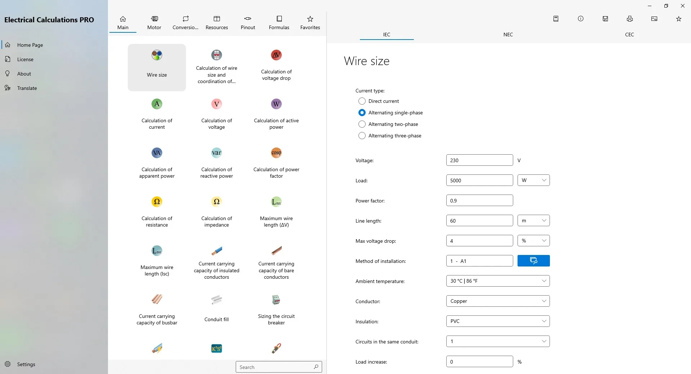This screenshot has width=691, height=374.
Task: Open Calculation of active power tile
Action: click(276, 117)
